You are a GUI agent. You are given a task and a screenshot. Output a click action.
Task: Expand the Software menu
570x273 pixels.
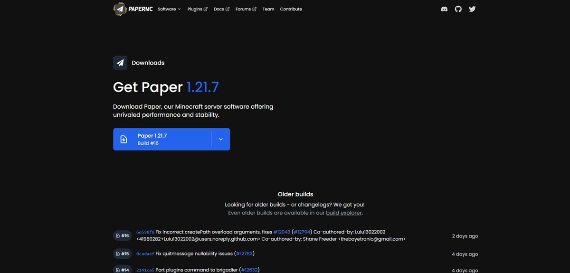pyautogui.click(x=169, y=9)
